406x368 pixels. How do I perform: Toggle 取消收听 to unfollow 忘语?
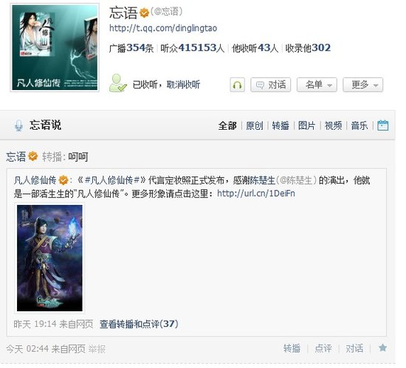183,85
